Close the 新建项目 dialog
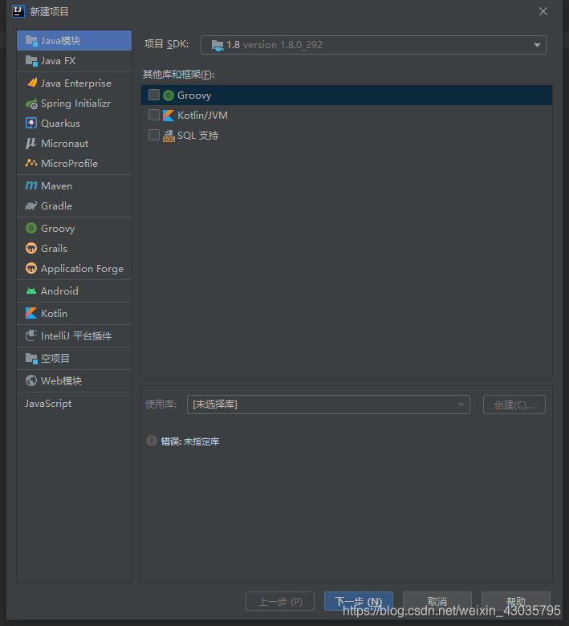 click(543, 11)
